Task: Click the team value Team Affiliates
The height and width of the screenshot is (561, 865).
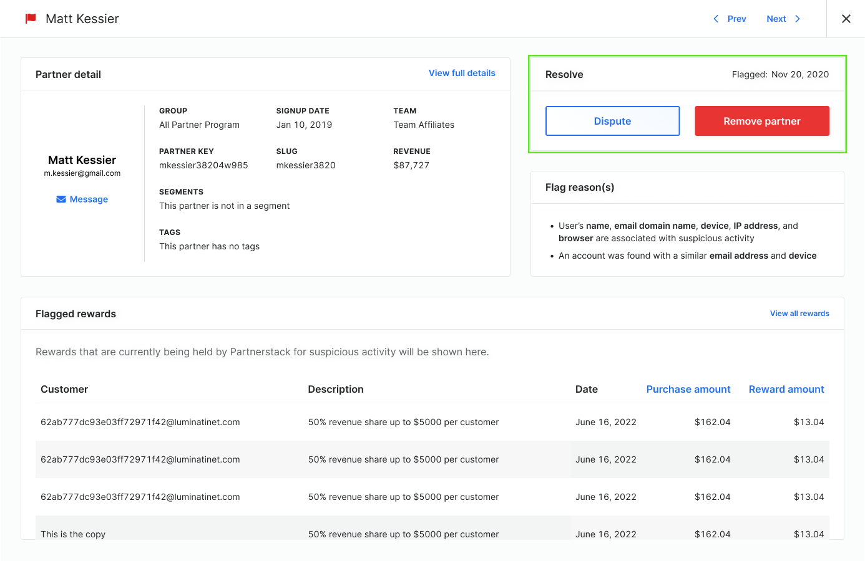Action: (x=424, y=125)
